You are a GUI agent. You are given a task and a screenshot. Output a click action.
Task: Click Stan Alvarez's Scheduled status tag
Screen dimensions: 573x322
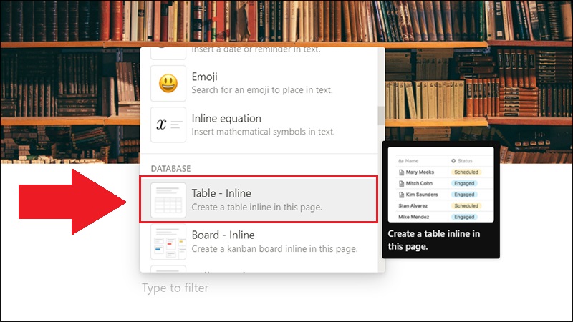(466, 206)
